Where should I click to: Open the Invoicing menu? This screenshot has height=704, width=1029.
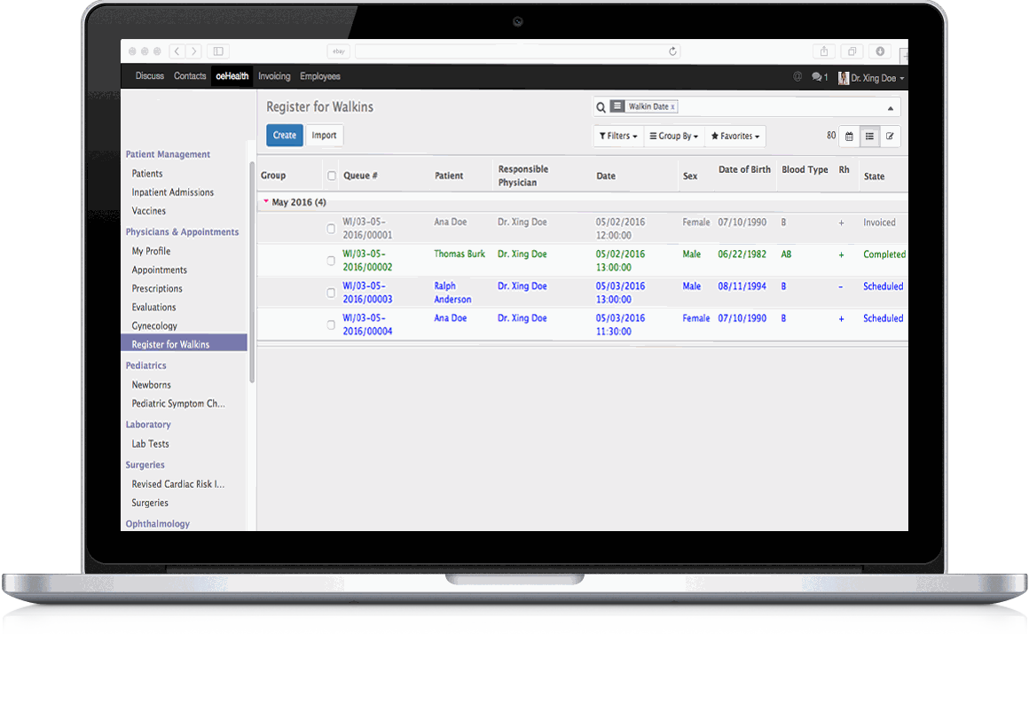(x=274, y=76)
